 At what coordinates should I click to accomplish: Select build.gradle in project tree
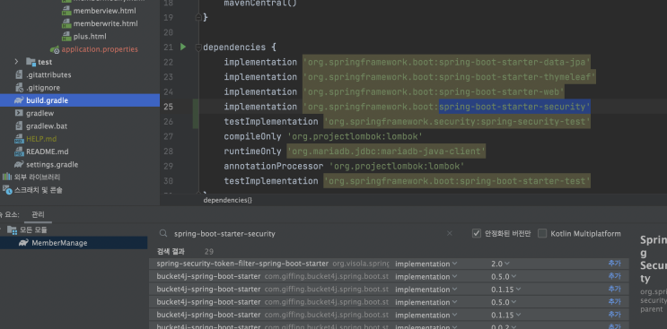(47, 100)
